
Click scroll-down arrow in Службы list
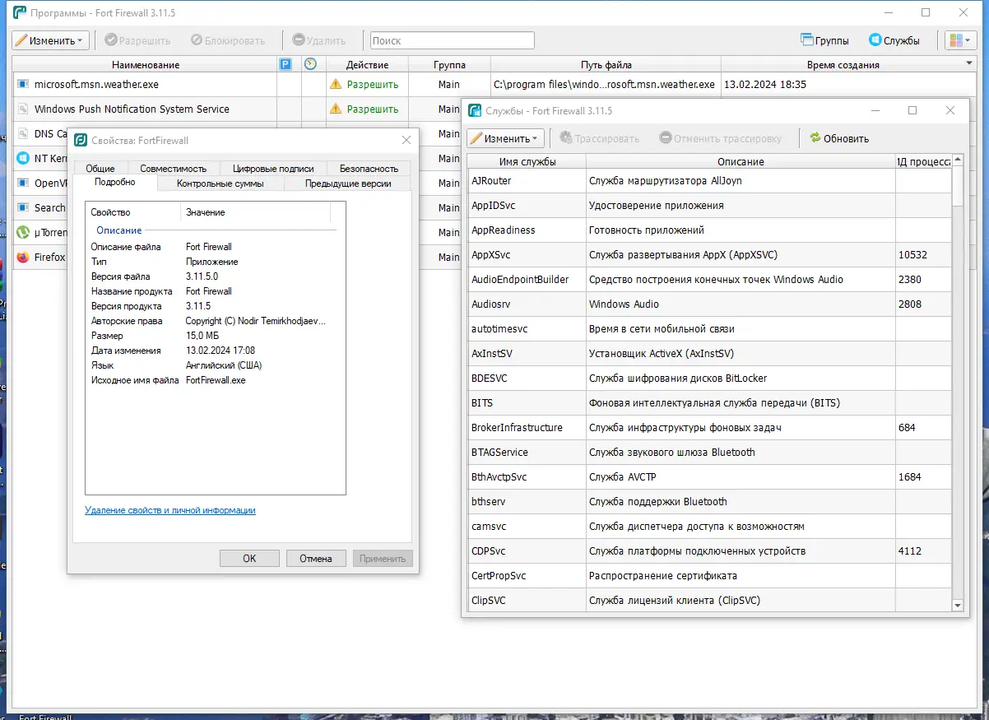pyautogui.click(x=957, y=605)
